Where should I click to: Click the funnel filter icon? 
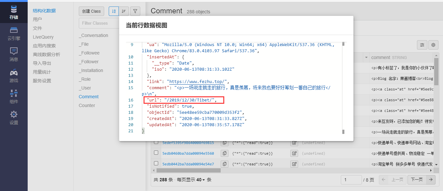pyautogui.click(x=135, y=11)
